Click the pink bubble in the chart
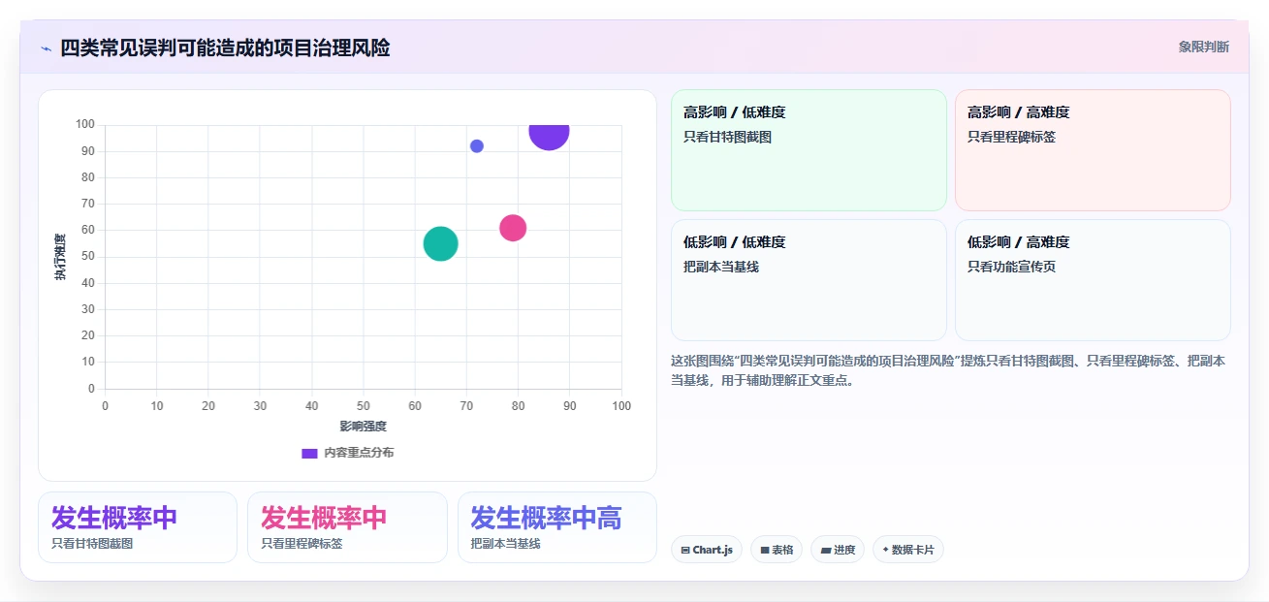The width and height of the screenshot is (1269, 602). coord(513,228)
